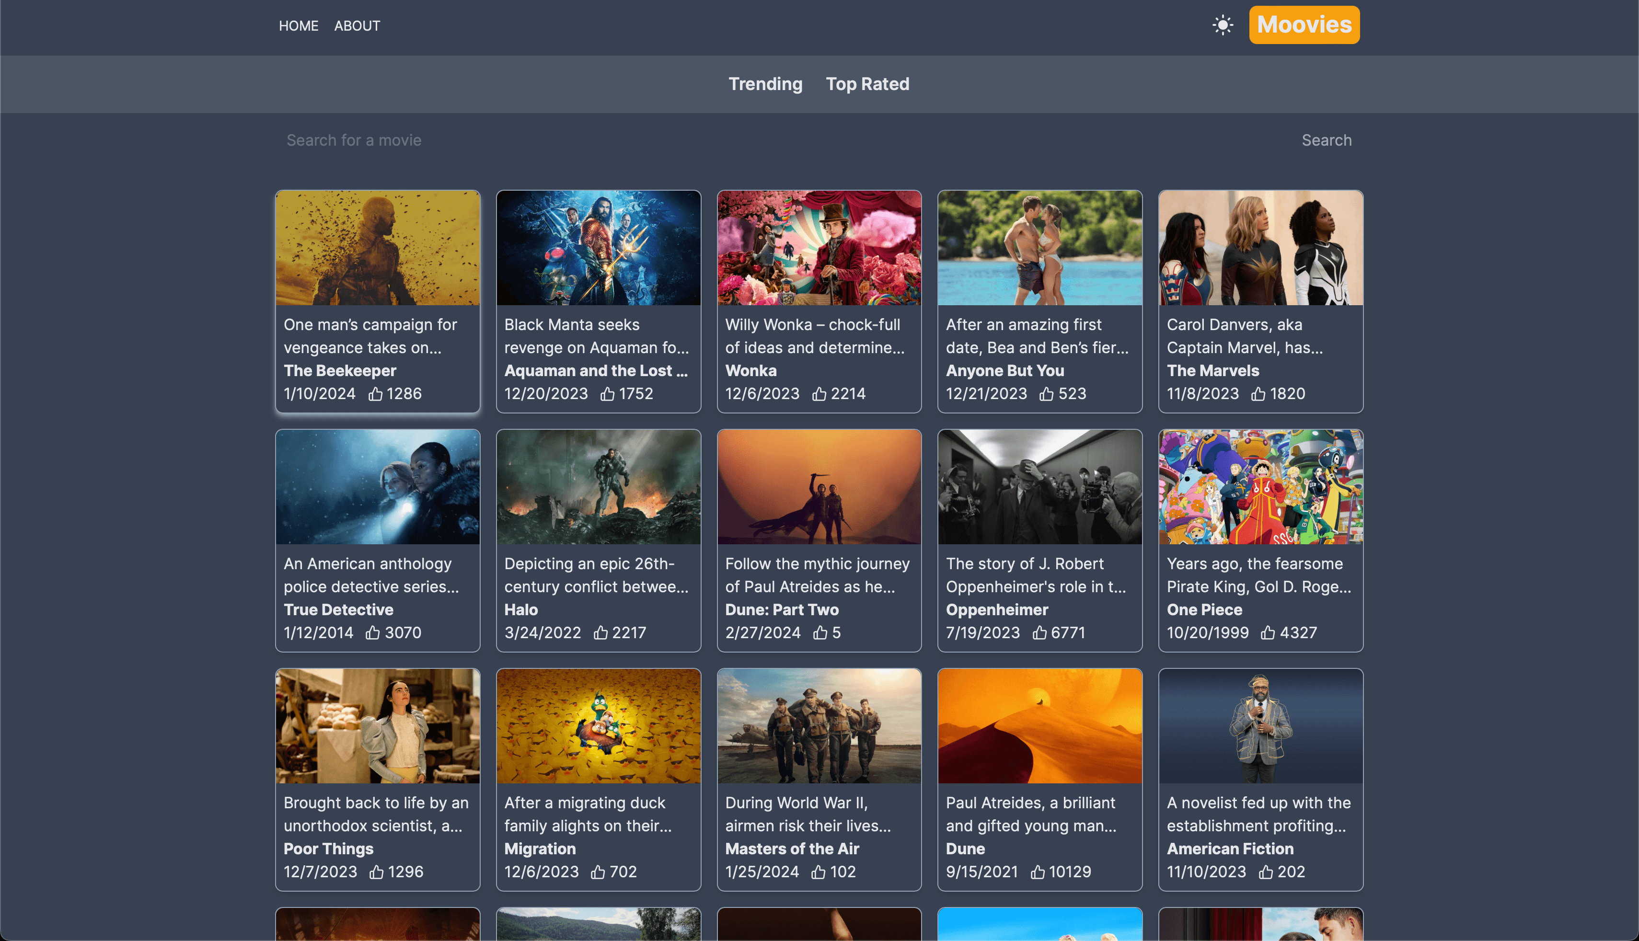
Task: Switch to the Top Rated tab
Action: tap(867, 84)
